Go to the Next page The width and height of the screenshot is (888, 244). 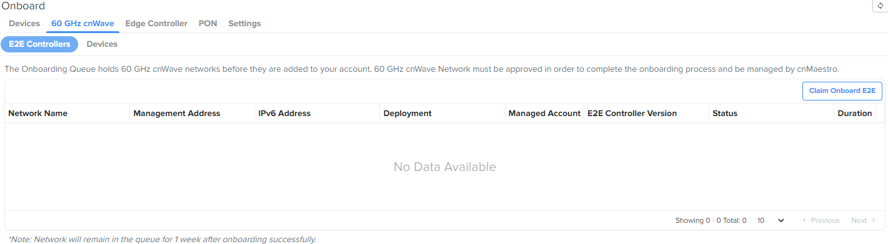point(864,220)
